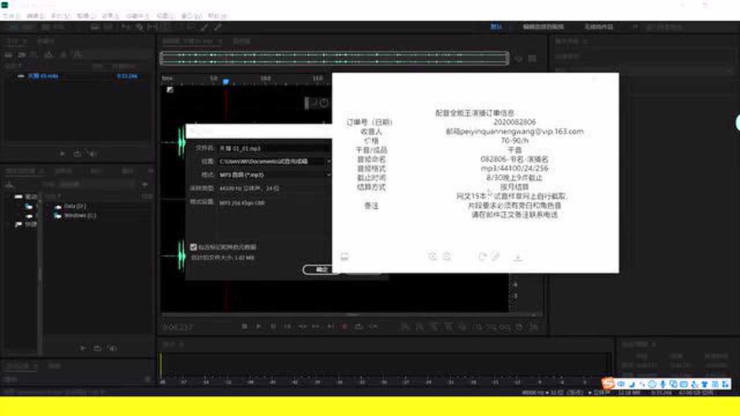
Task: Enable the include markers and metadata checkbox
Action: click(x=194, y=246)
